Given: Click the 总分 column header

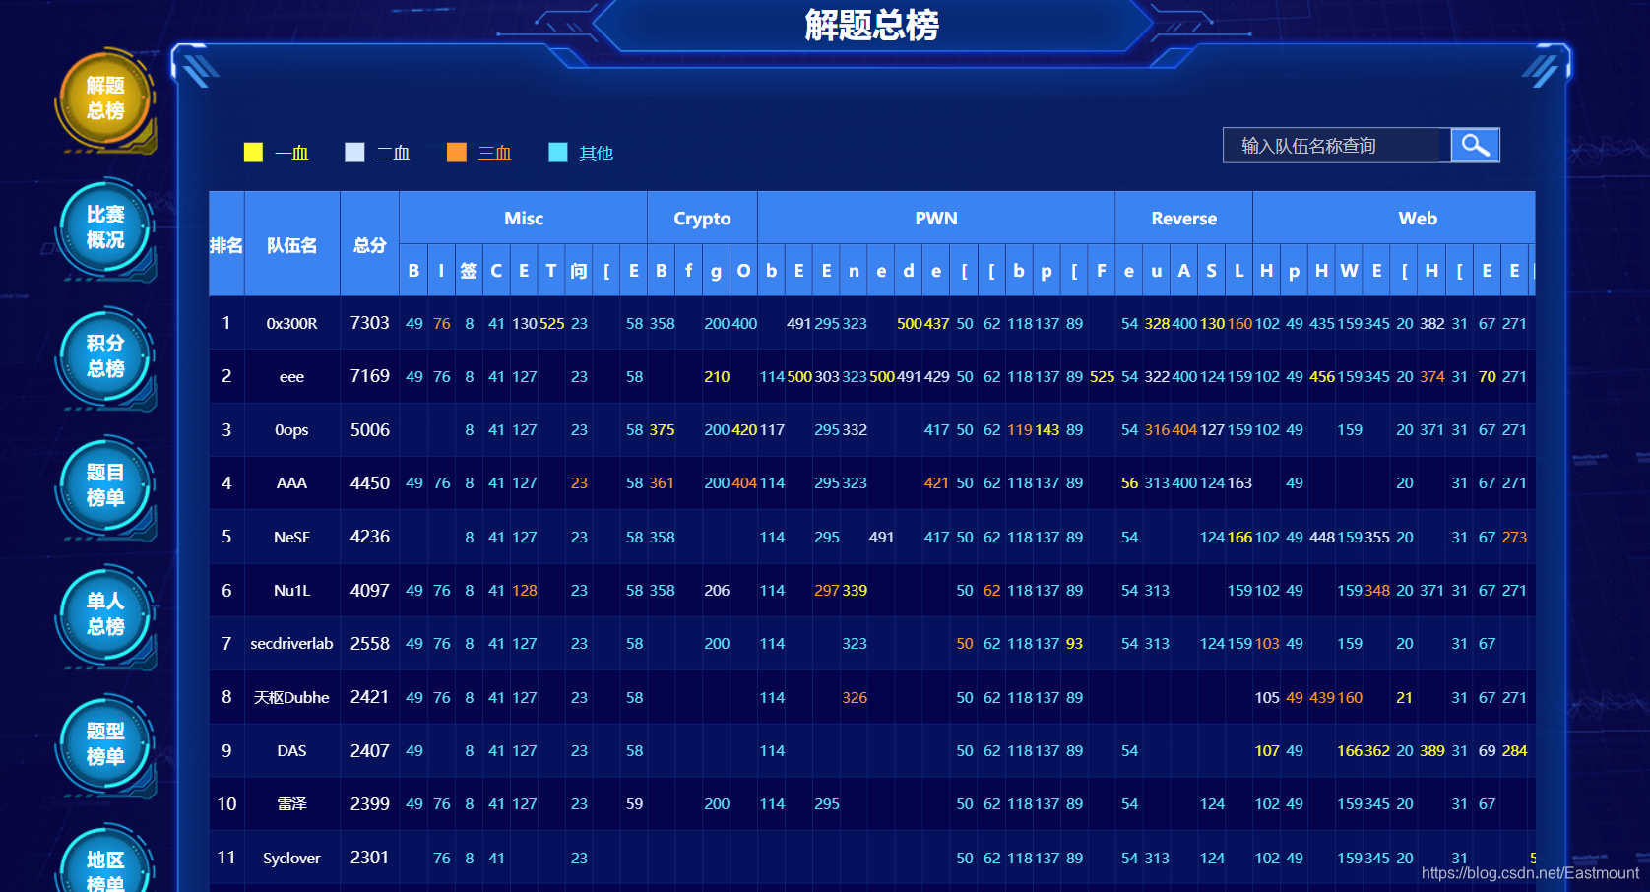Looking at the screenshot, I should [x=370, y=244].
